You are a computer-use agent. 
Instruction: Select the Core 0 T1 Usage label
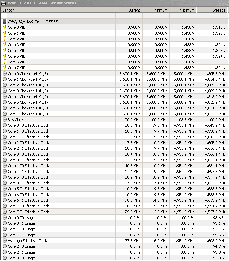click(x=21, y=223)
